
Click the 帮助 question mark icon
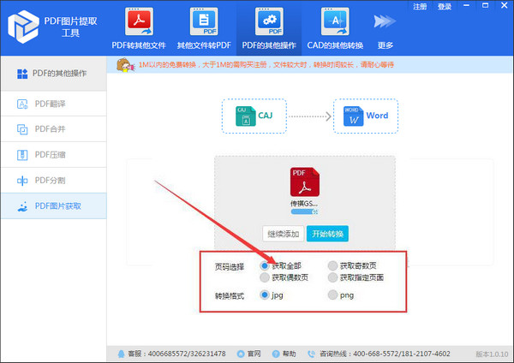(276, 354)
